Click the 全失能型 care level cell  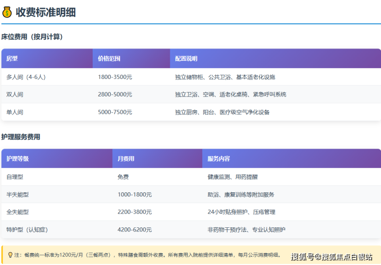coord(18,212)
